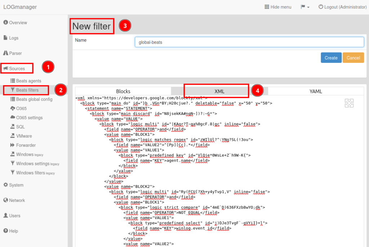This screenshot has height=247, width=369.
Task: Click the Hide menu label
Action: point(281,7)
